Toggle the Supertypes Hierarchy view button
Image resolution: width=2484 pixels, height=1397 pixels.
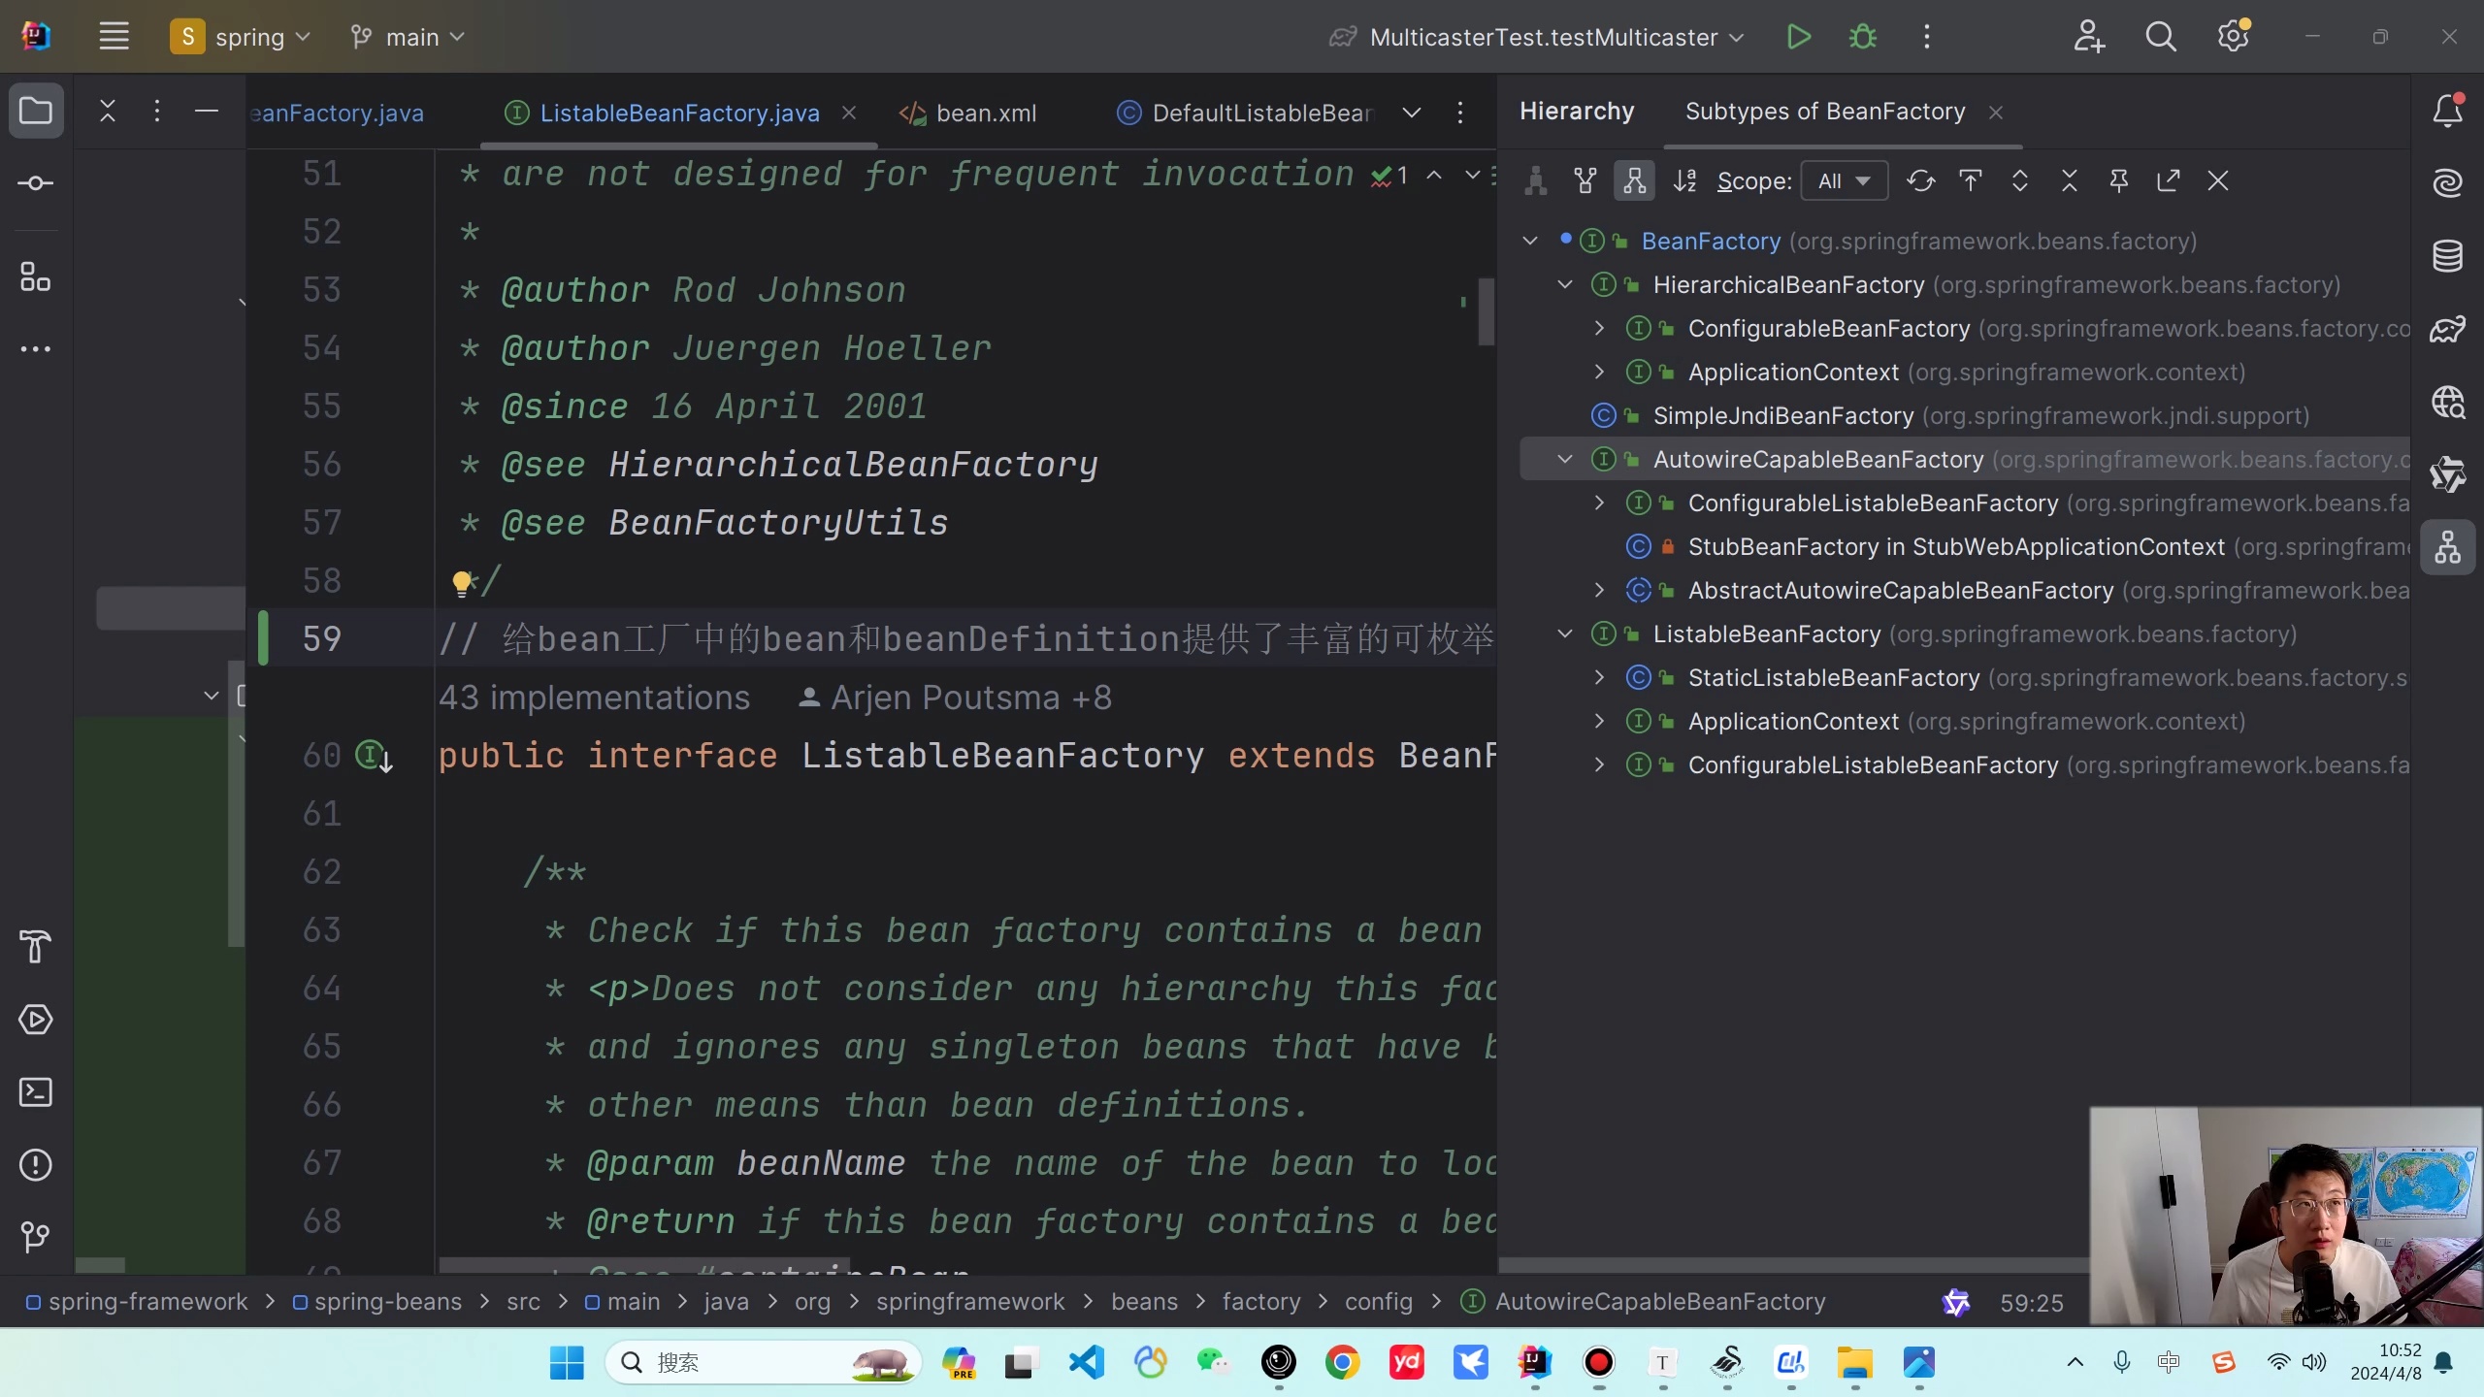(x=1585, y=181)
